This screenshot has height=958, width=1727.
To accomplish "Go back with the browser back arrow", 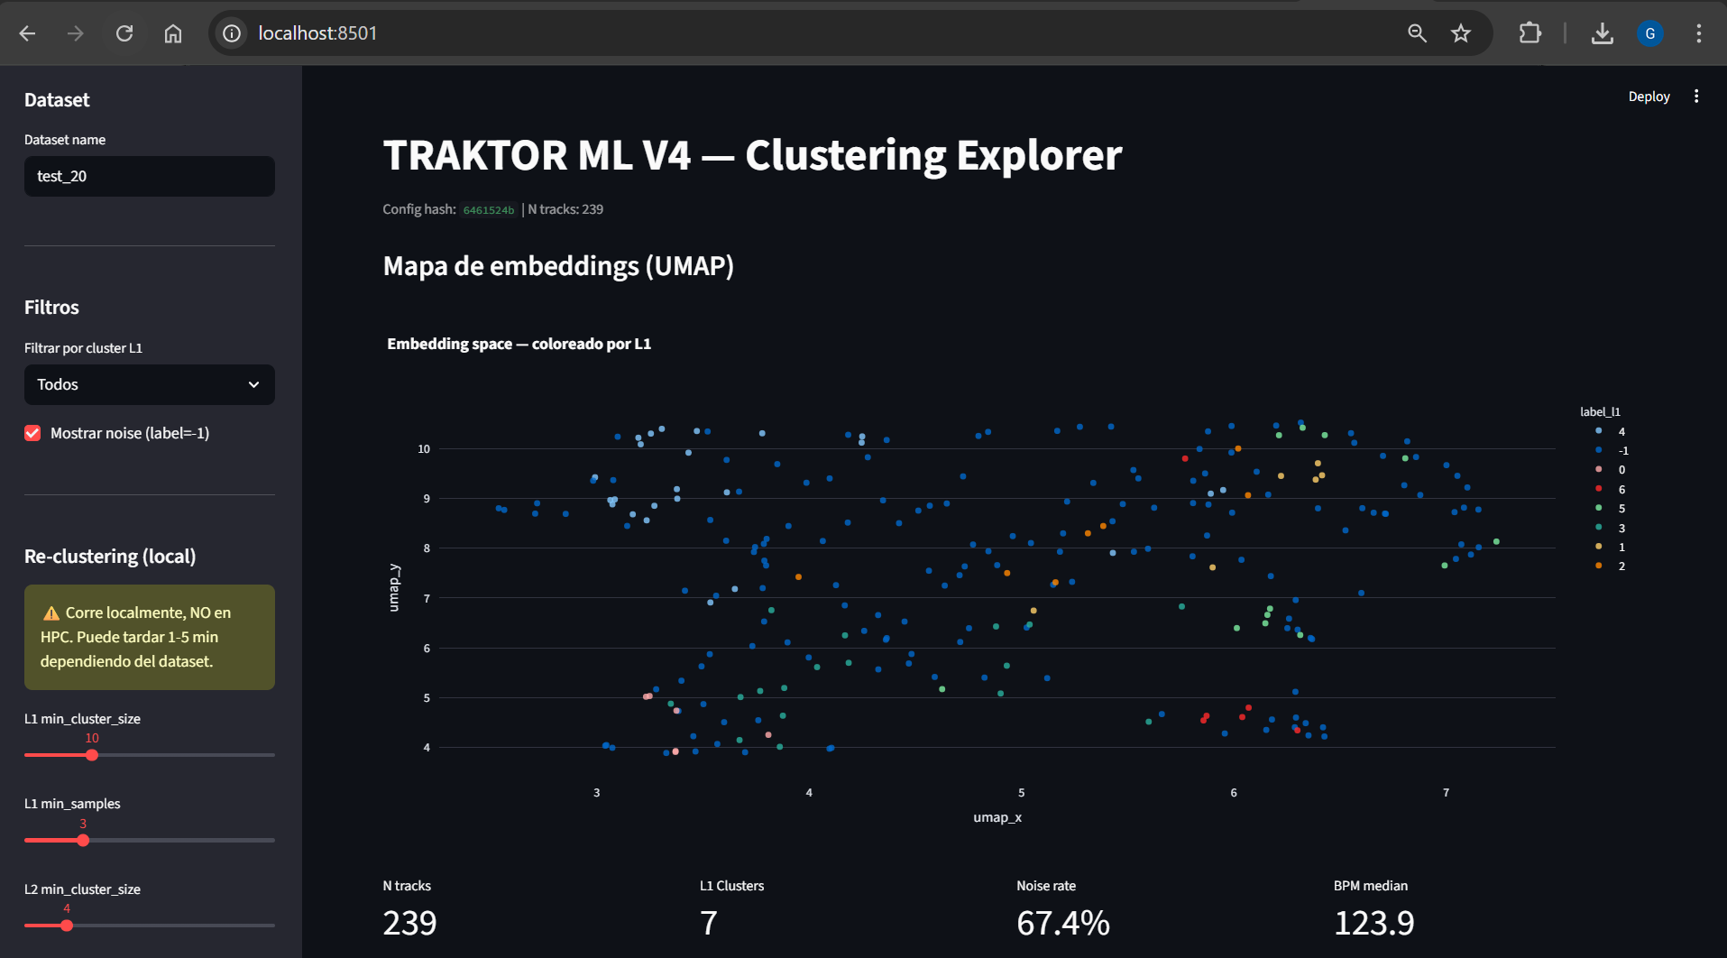I will tap(27, 33).
